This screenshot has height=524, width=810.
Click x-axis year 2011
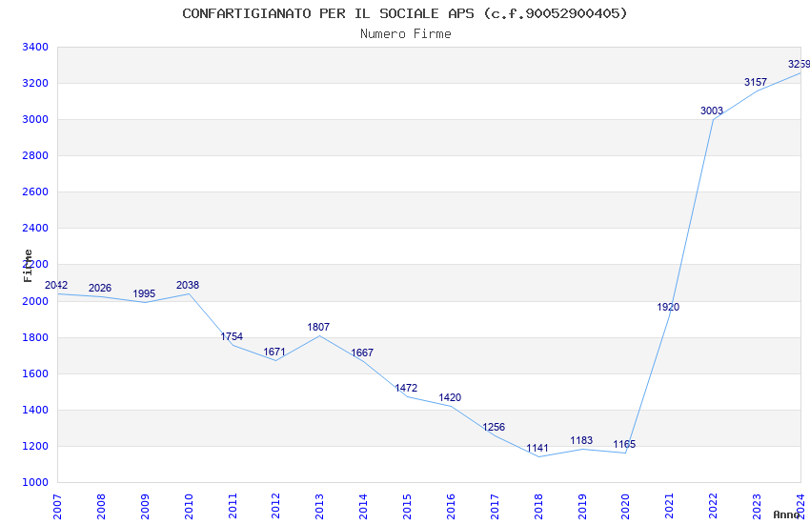[233, 507]
